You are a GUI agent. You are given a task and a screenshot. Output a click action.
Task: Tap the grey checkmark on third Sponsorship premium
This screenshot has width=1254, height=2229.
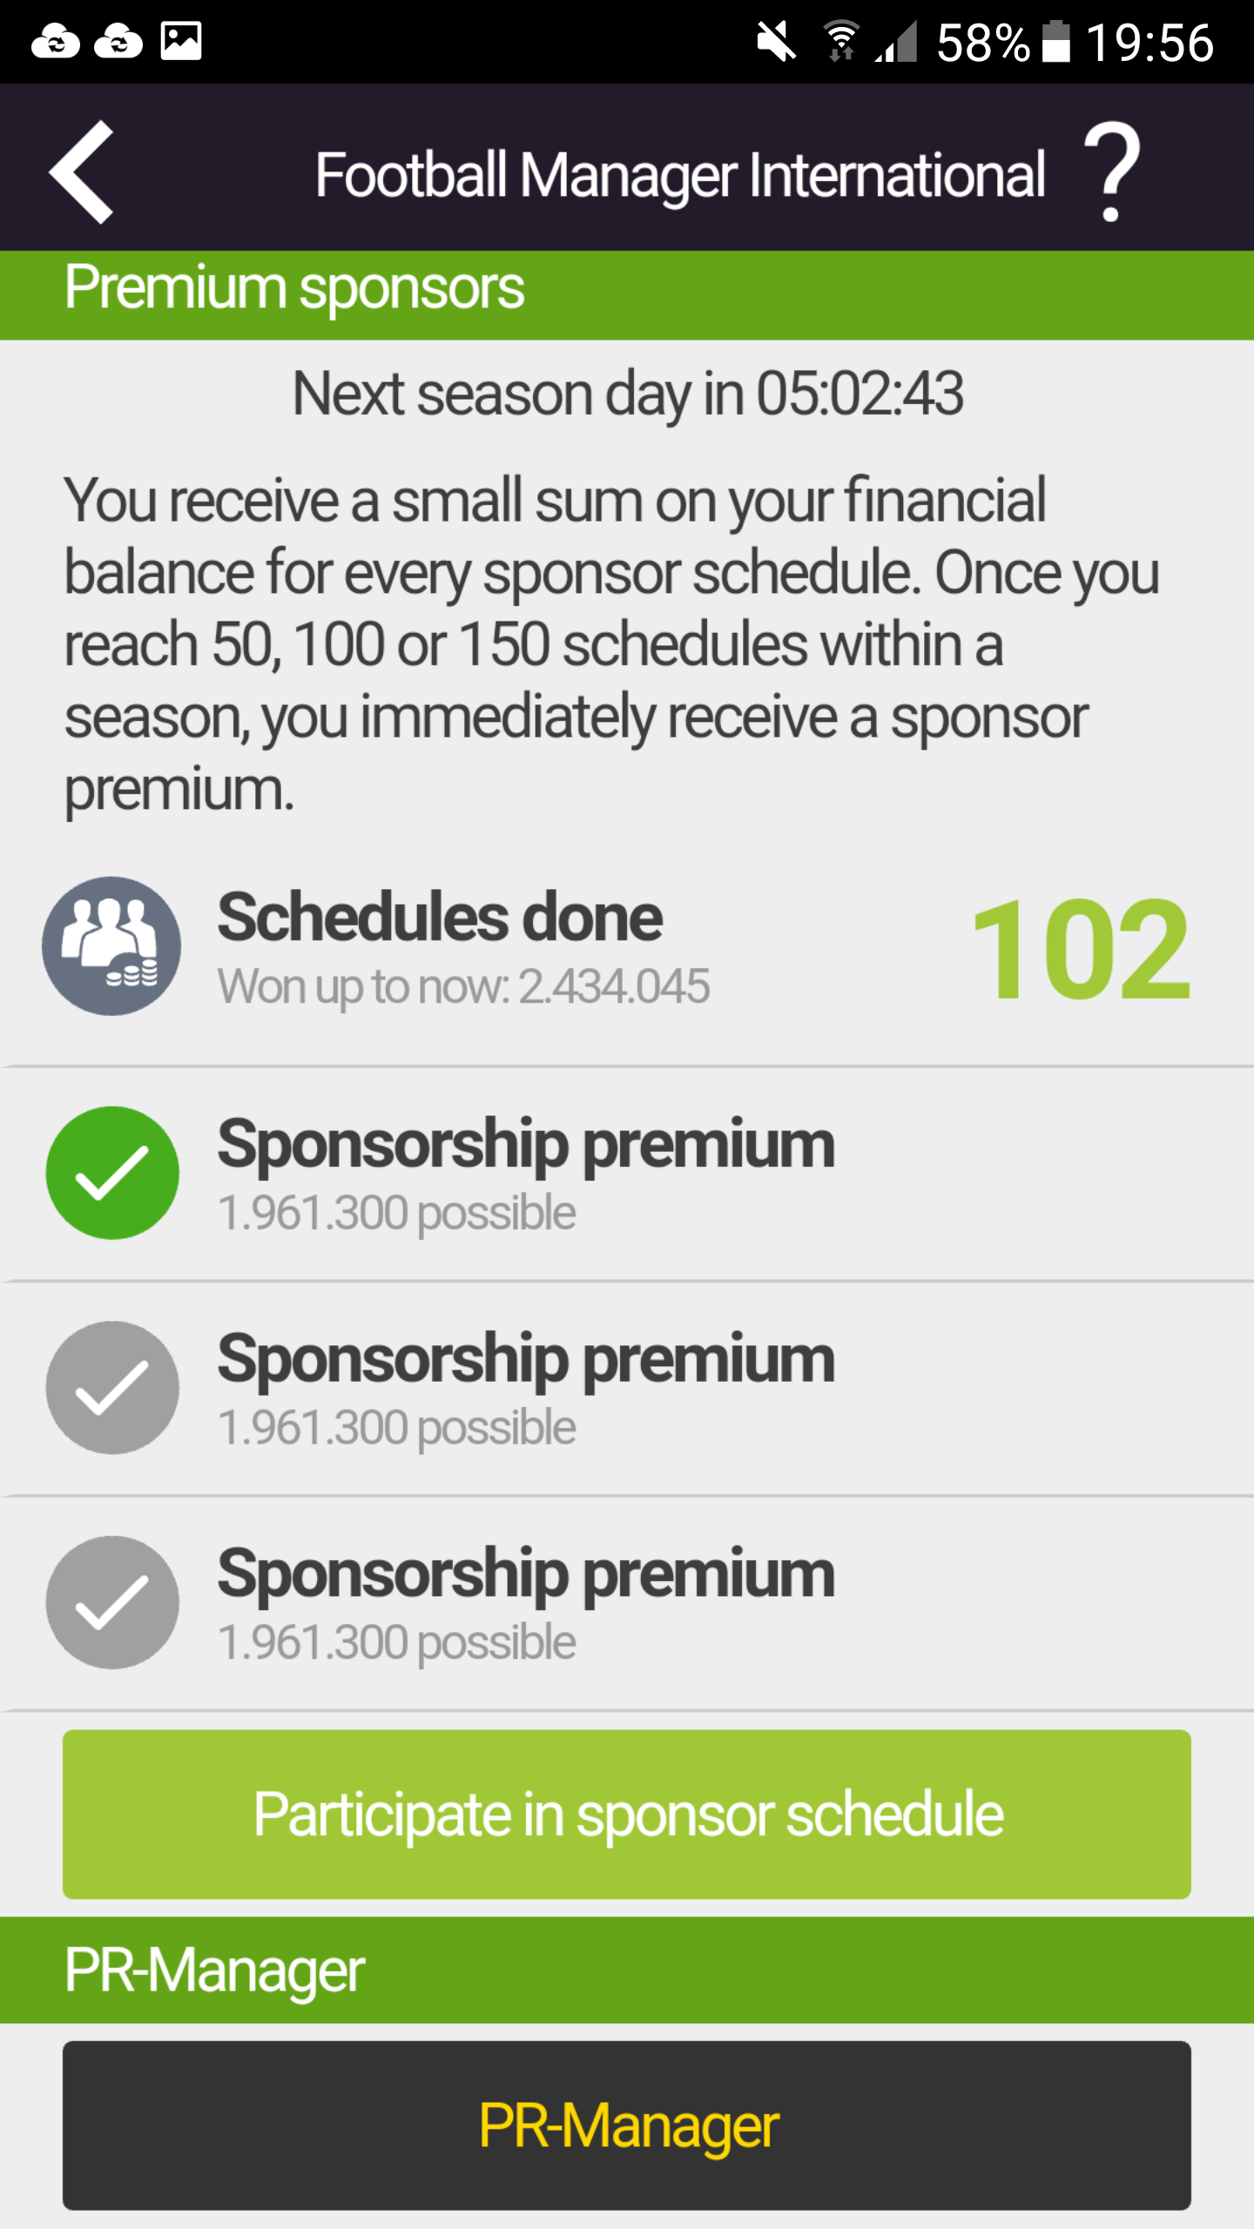[112, 1602]
